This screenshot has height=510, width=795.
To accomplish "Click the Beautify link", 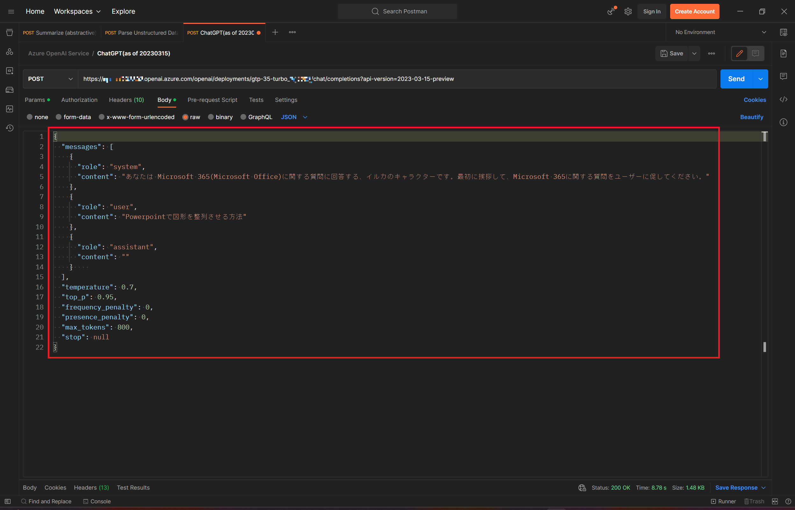I will (751, 117).
